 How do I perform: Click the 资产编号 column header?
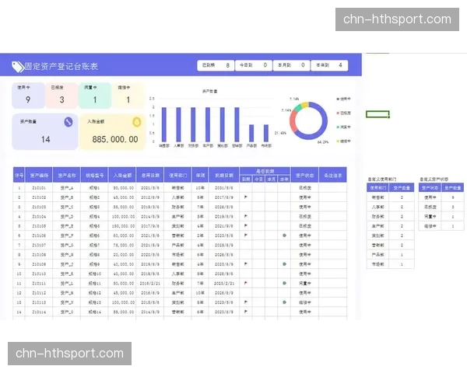tap(40, 176)
